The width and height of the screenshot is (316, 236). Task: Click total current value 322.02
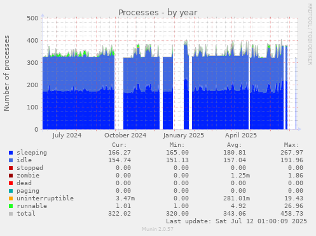(x=120, y=214)
